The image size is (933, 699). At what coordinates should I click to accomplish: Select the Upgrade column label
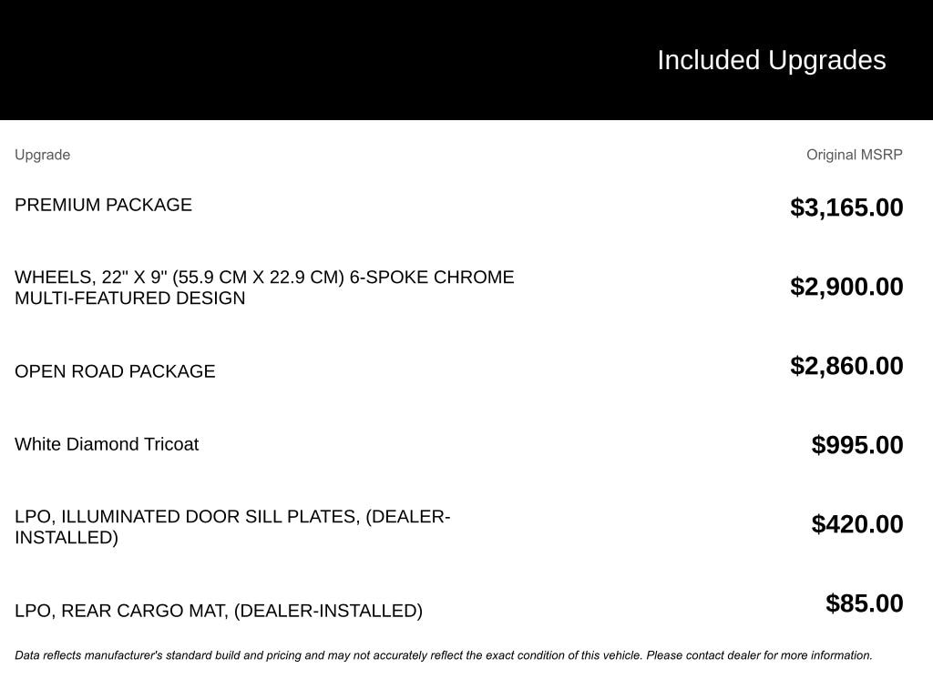(x=42, y=155)
